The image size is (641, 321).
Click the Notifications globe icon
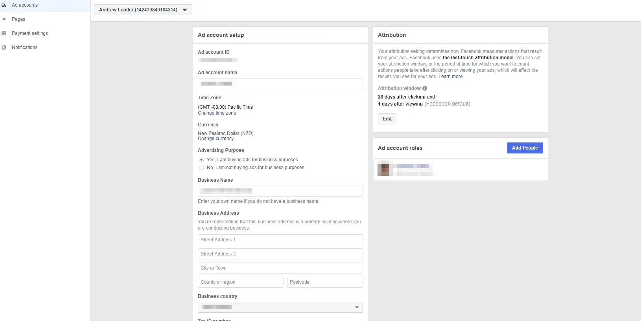point(4,47)
